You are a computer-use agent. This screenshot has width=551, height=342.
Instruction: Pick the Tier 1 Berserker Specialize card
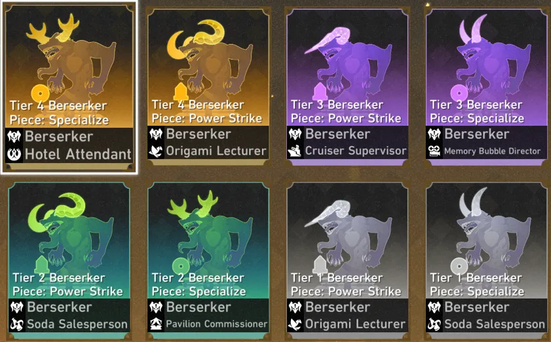(x=487, y=260)
